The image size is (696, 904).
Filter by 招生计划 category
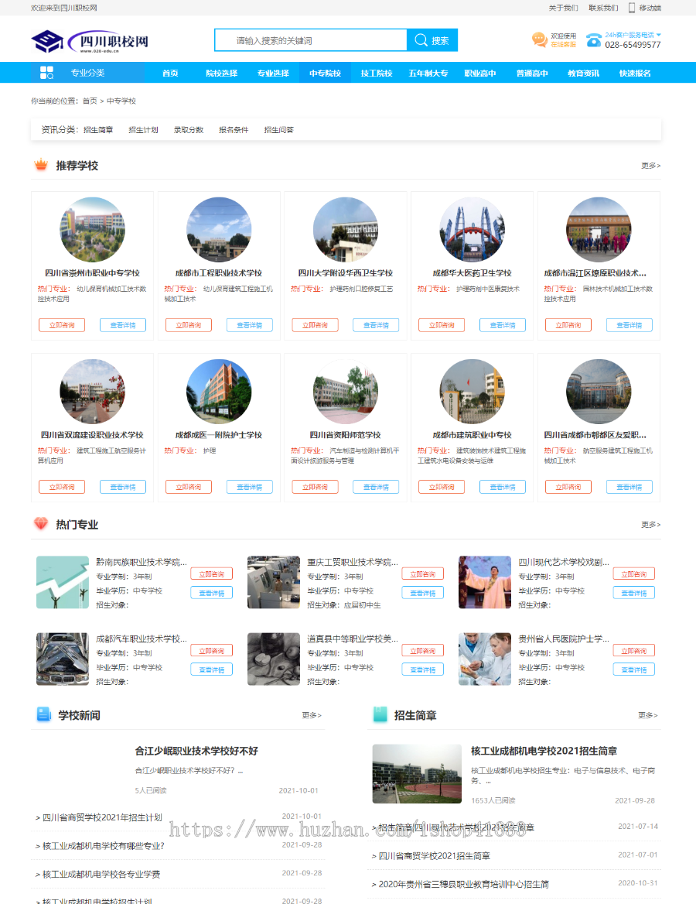143,130
